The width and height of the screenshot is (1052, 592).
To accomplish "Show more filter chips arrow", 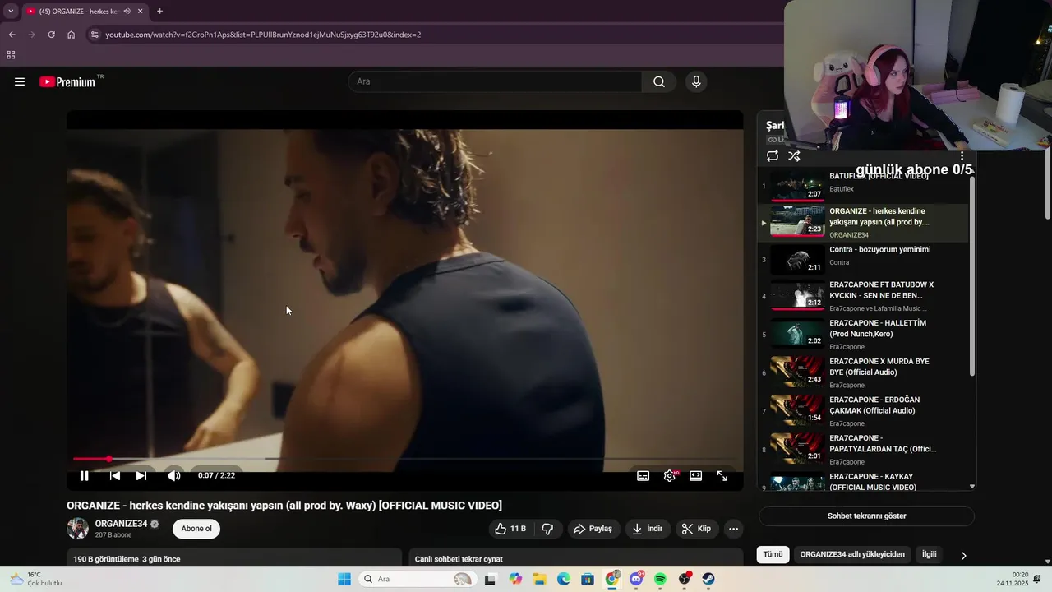I will (963, 555).
